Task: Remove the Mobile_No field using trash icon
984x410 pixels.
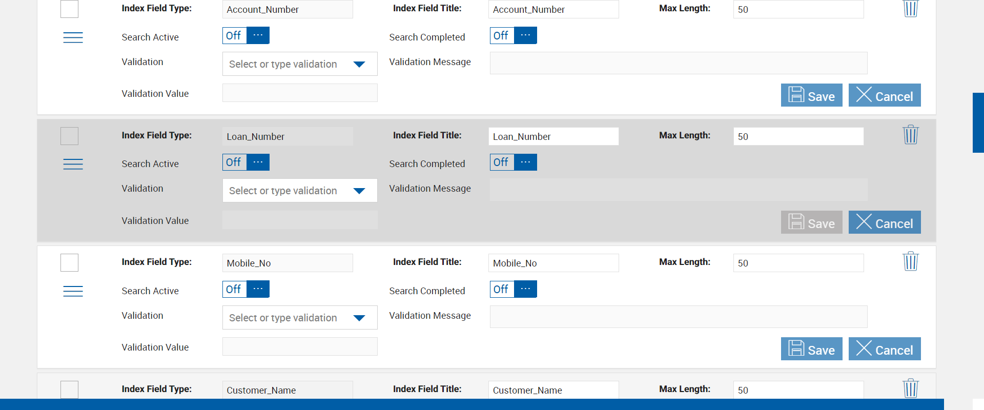Action: 910,261
